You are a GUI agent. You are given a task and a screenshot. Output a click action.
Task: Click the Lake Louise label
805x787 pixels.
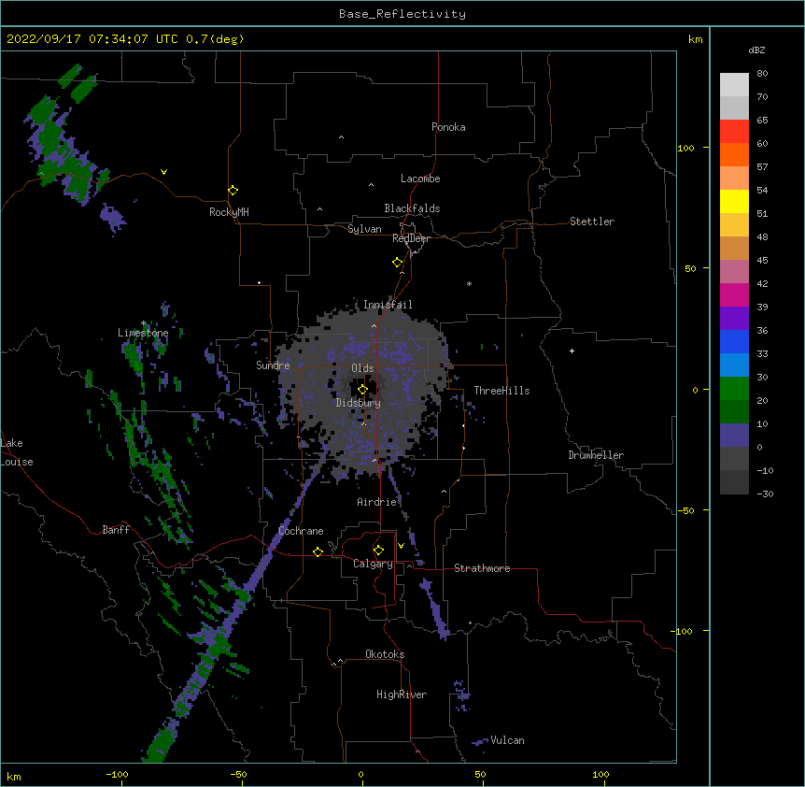(17, 452)
